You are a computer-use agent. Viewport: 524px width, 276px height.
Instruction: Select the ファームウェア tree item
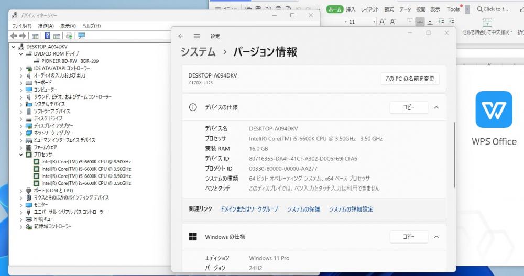[46, 147]
